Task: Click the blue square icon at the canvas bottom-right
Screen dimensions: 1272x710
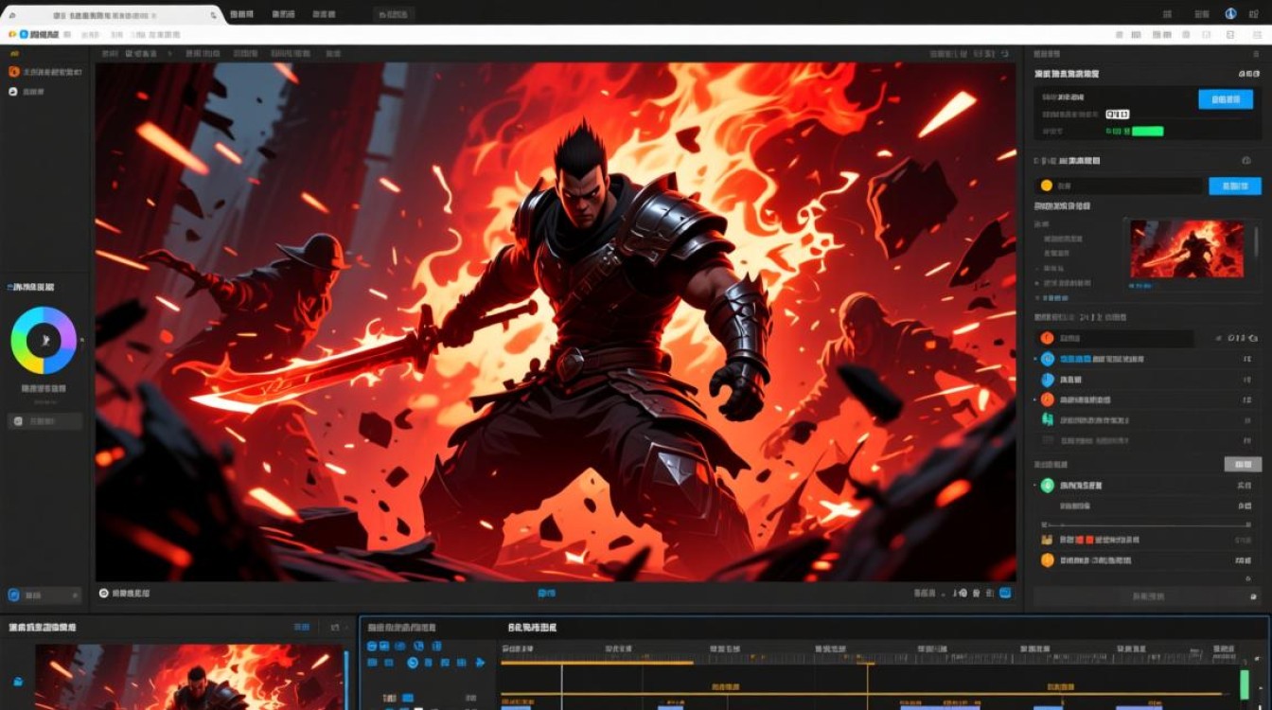Action: (1005, 594)
